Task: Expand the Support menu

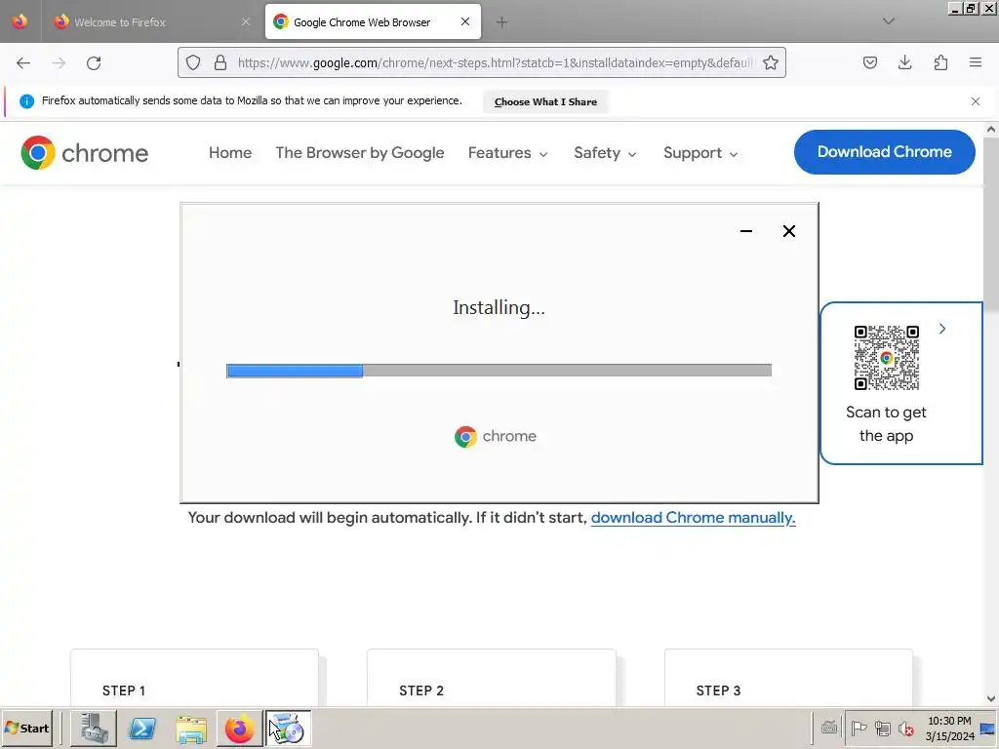Action: [x=700, y=153]
